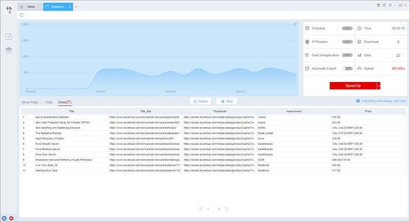Click the Time clock icon
This screenshot has width=410, height=222.
[360, 28]
